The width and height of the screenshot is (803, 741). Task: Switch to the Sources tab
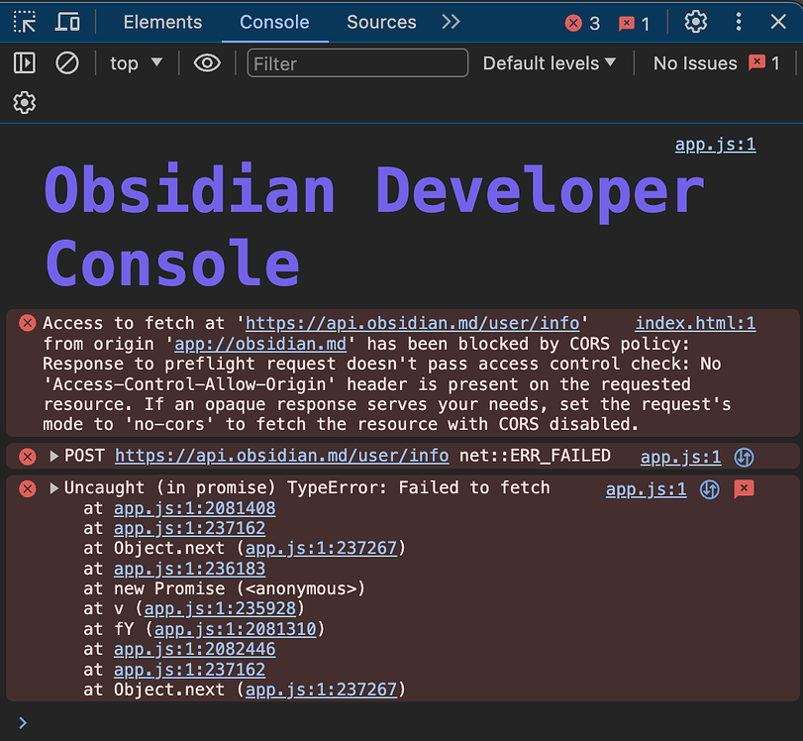coord(380,21)
